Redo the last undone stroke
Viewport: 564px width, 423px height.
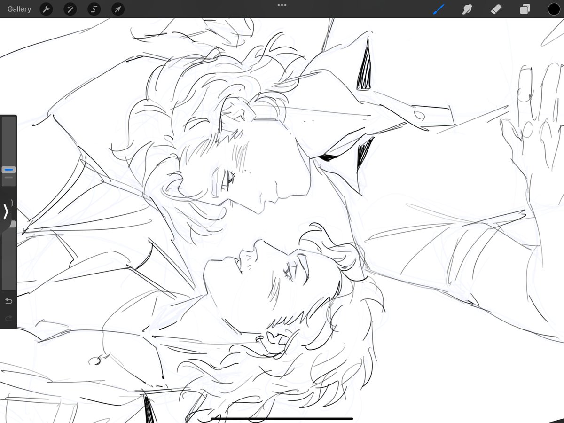8,318
